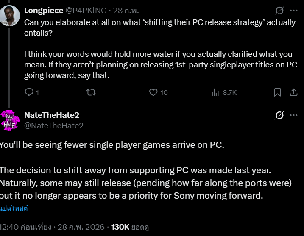304x236 pixels.
Task: Bookmark Longpiece's post
Action: (277, 92)
